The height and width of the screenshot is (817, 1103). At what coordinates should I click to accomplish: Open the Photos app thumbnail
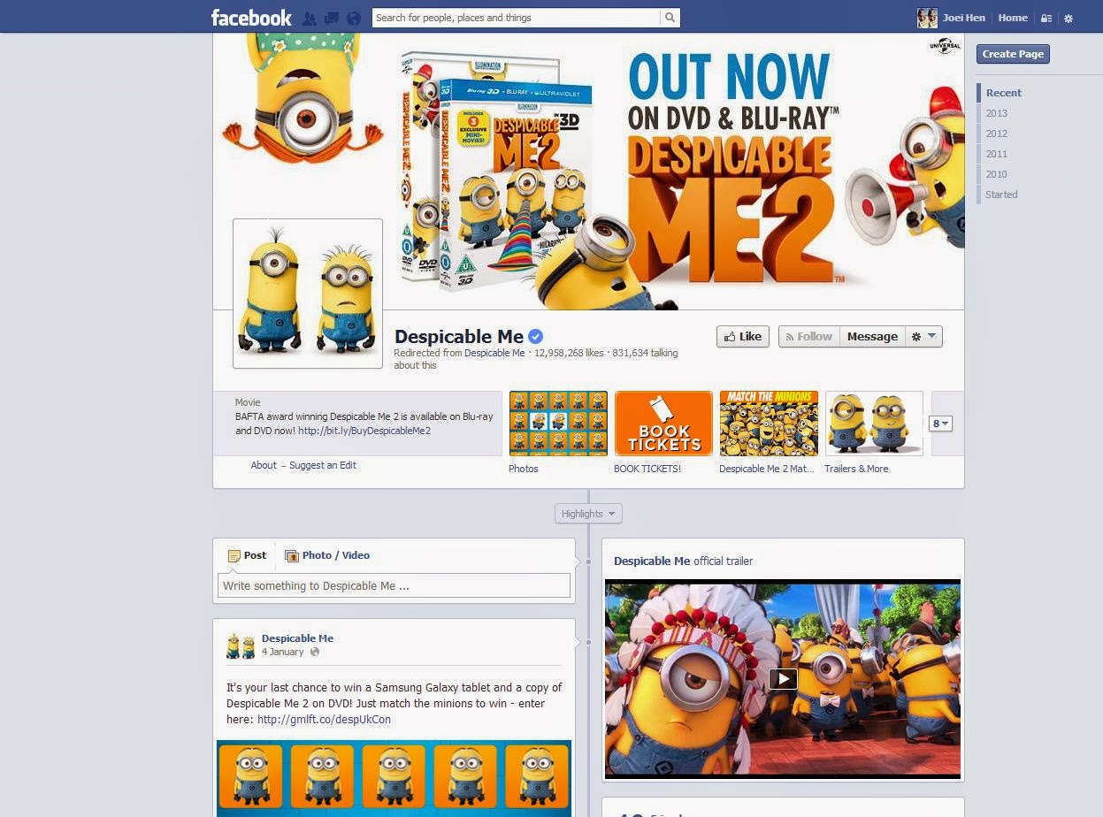[558, 424]
